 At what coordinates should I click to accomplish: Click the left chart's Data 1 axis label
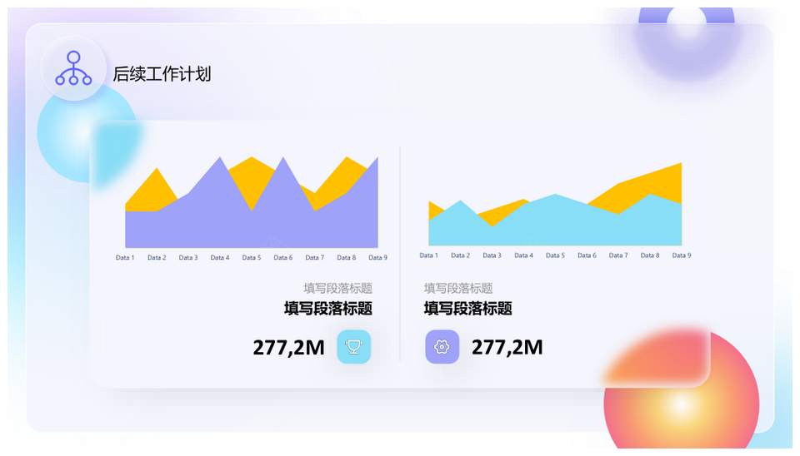(x=125, y=258)
